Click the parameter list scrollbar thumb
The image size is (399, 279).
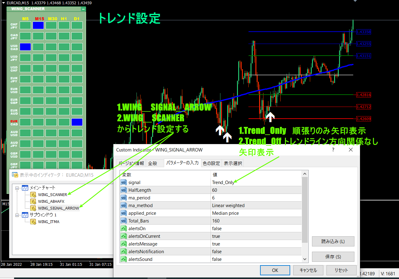pyautogui.click(x=305, y=210)
